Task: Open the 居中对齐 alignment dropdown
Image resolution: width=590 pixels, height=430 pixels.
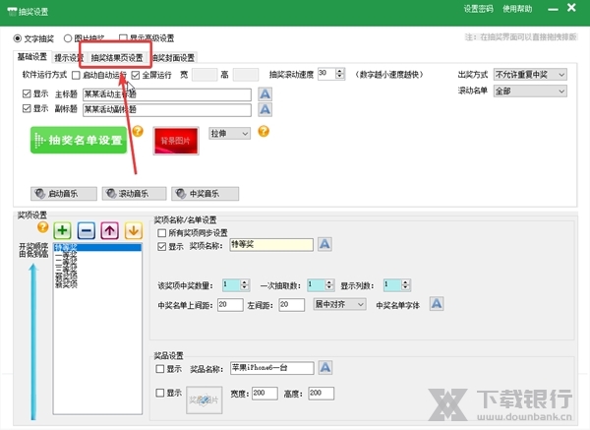Action: coord(339,304)
